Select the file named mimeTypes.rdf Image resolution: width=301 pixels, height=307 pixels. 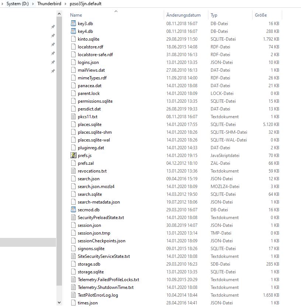point(92,78)
